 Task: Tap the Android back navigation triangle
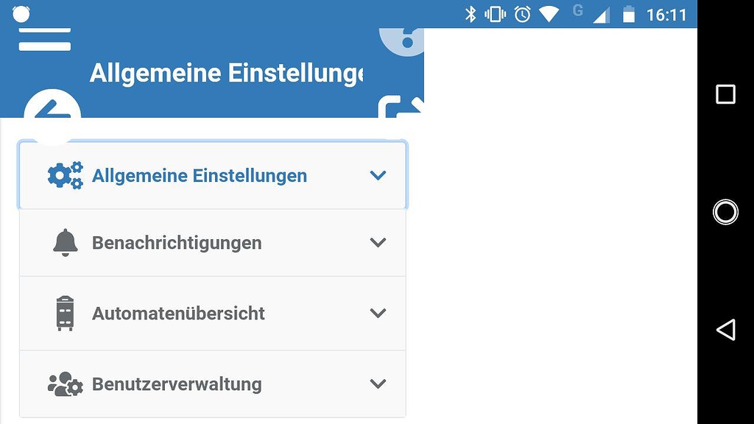tap(725, 330)
